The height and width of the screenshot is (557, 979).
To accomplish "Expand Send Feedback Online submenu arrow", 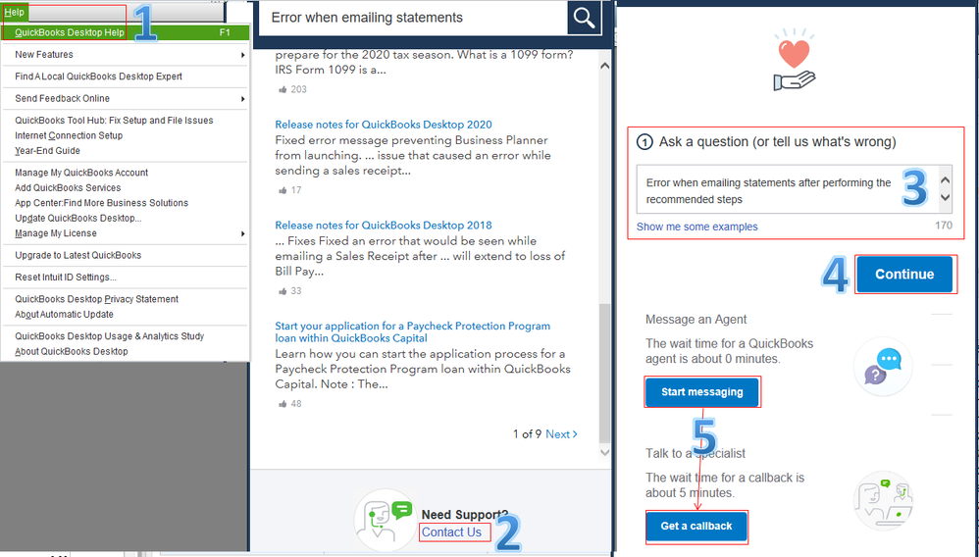I will pos(242,99).
